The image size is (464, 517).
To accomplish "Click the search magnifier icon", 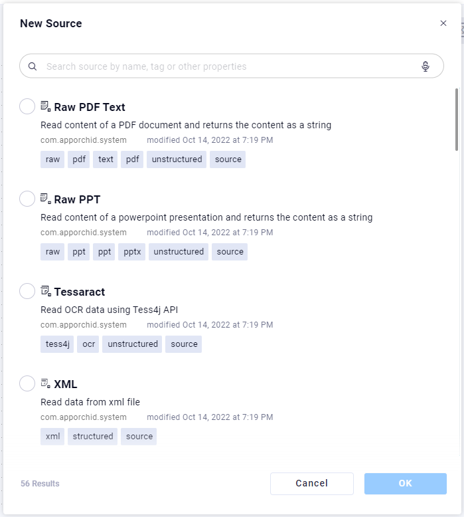I will 33,66.
